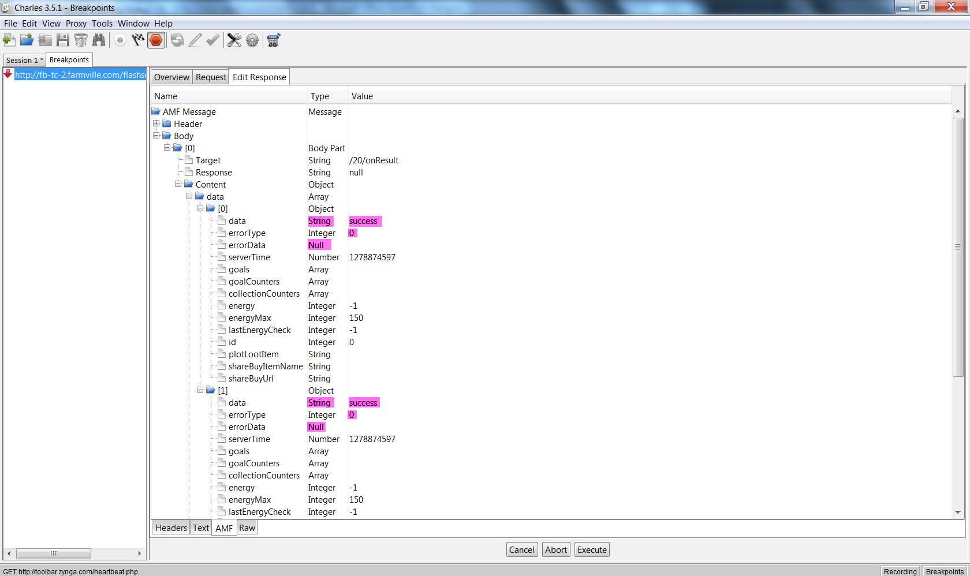Screen dimensions: 970x576
Task: Click the New Session toolbar icon
Action: (9, 40)
